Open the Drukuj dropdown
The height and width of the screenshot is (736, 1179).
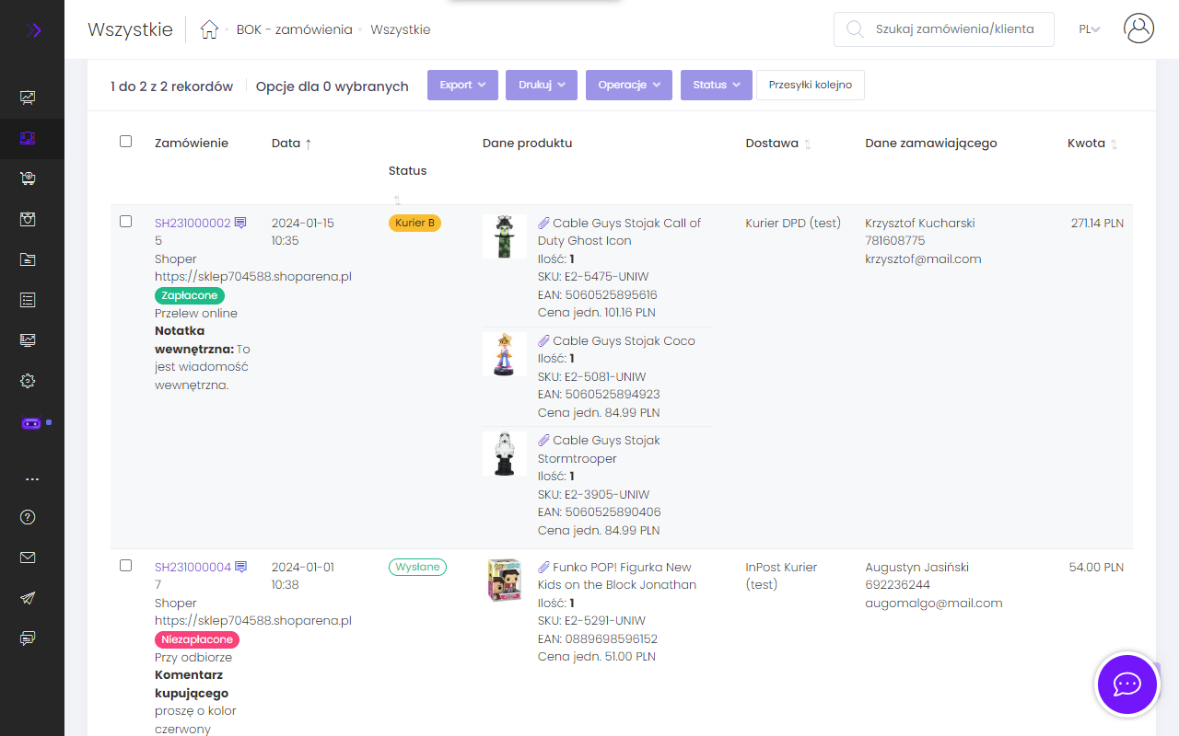click(x=541, y=85)
